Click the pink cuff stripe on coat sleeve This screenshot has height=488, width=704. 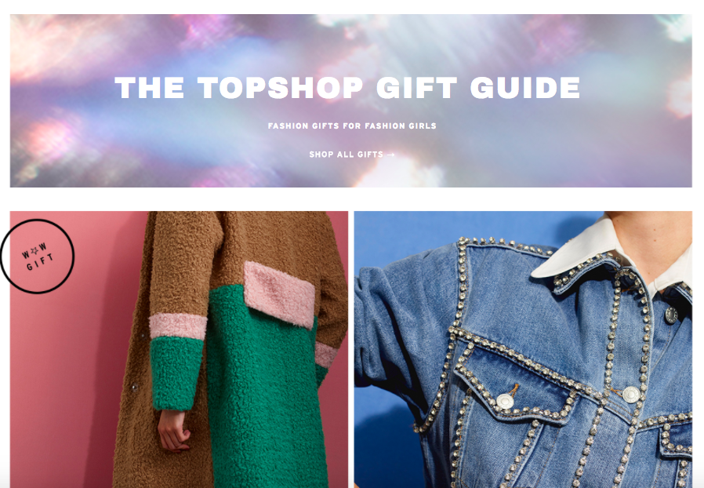[x=178, y=326]
